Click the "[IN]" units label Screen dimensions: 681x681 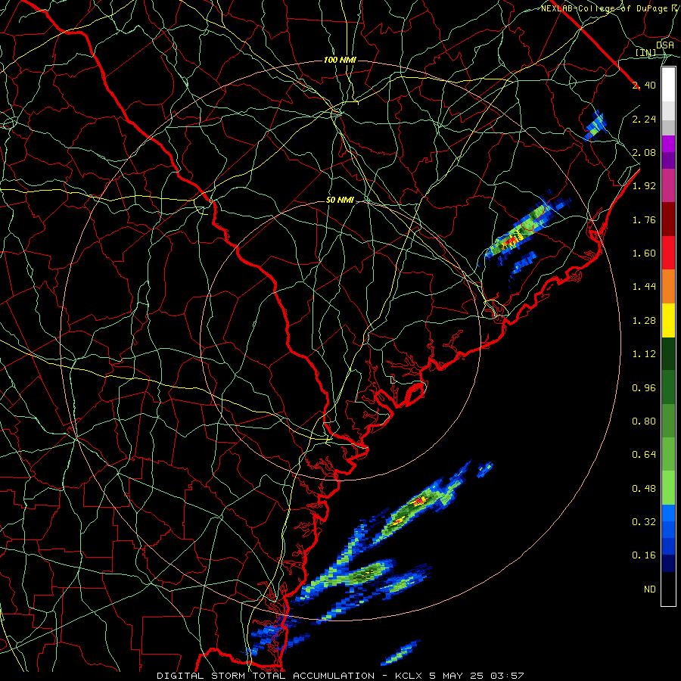(x=646, y=53)
